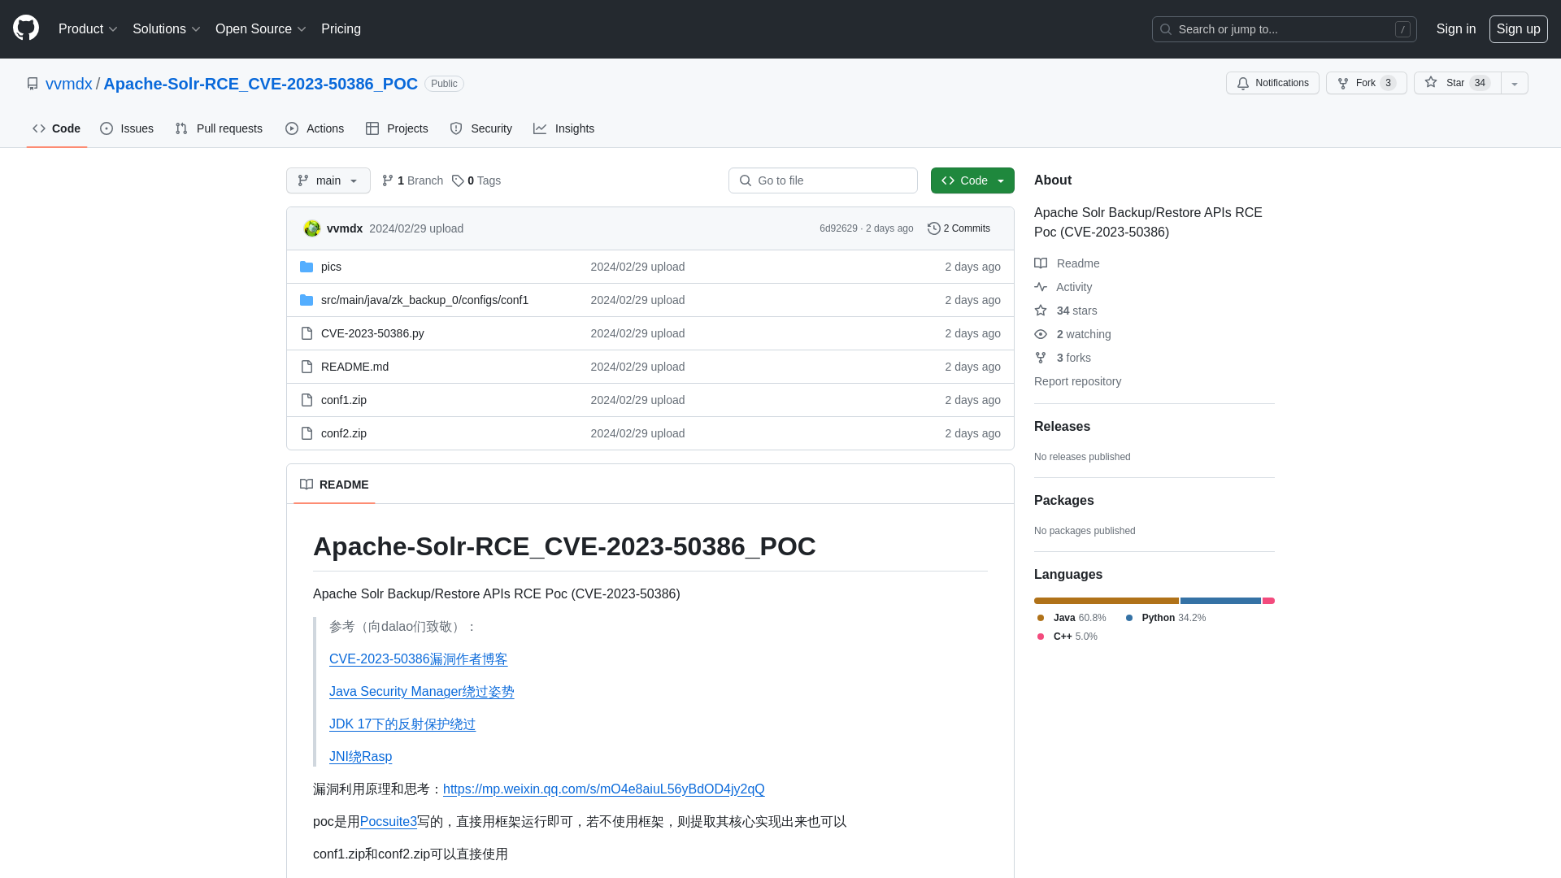The image size is (1561, 878).
Task: Click the star icon beside 34 stars
Action: (x=1041, y=311)
